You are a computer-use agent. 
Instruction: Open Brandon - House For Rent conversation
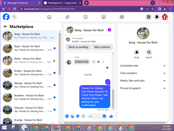(29, 97)
